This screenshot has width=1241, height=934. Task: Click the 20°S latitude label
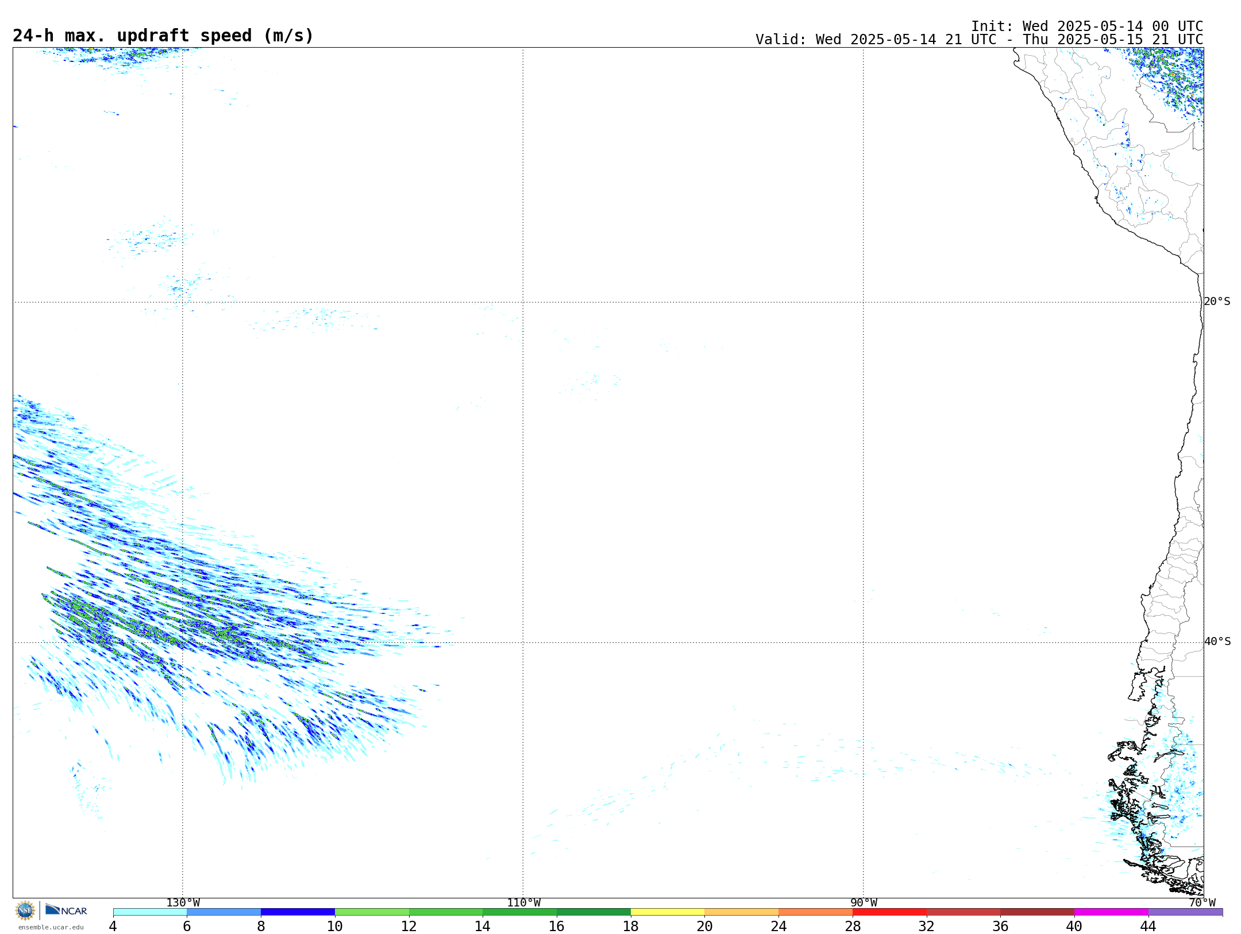[1217, 302]
